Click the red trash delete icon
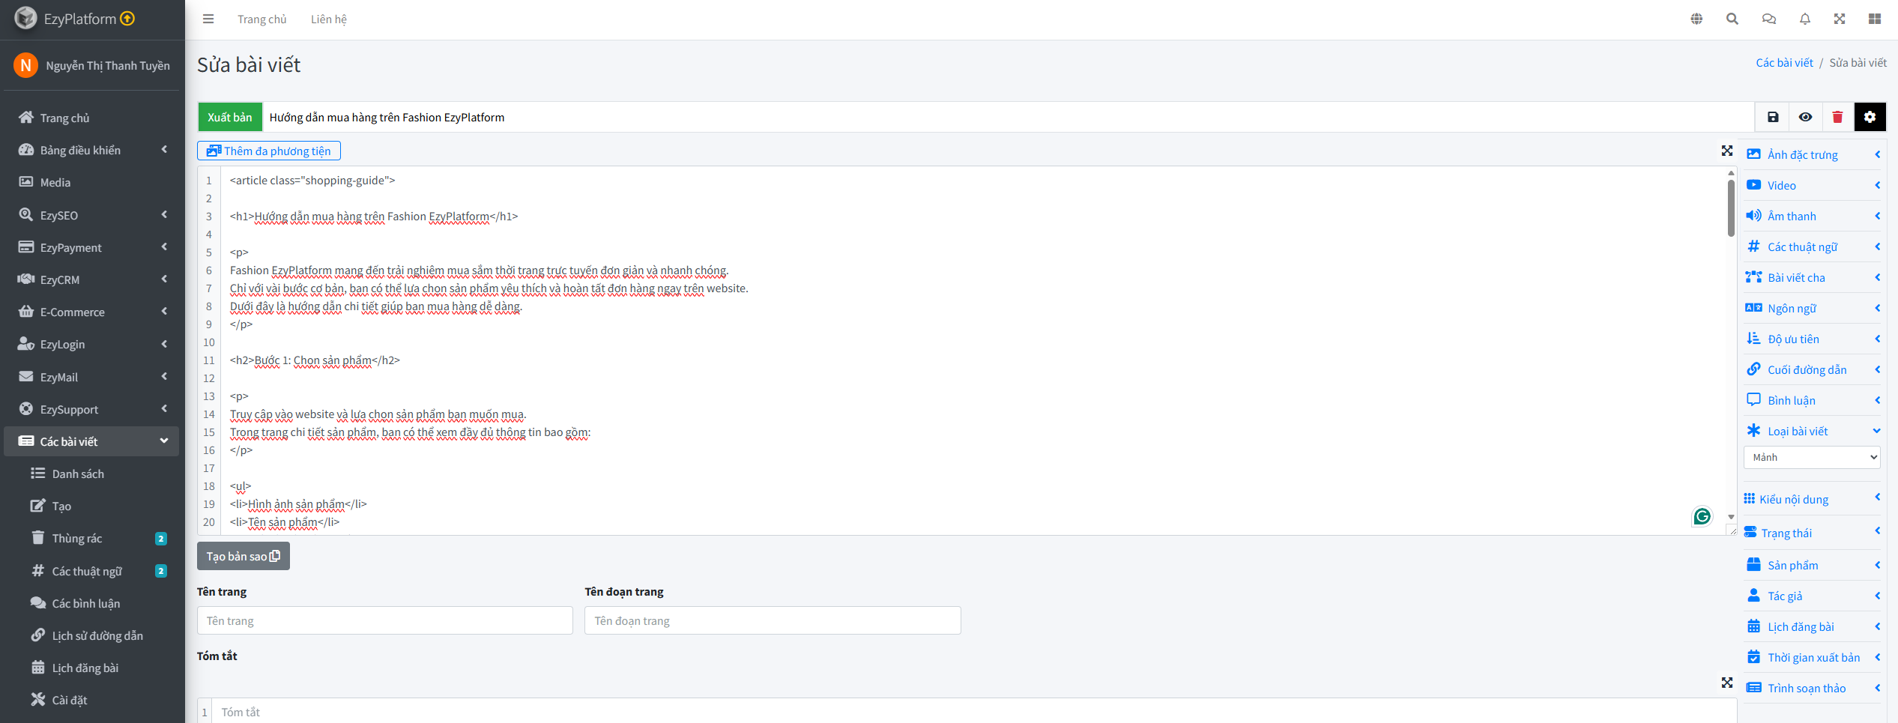This screenshot has height=723, width=1898. [x=1837, y=117]
